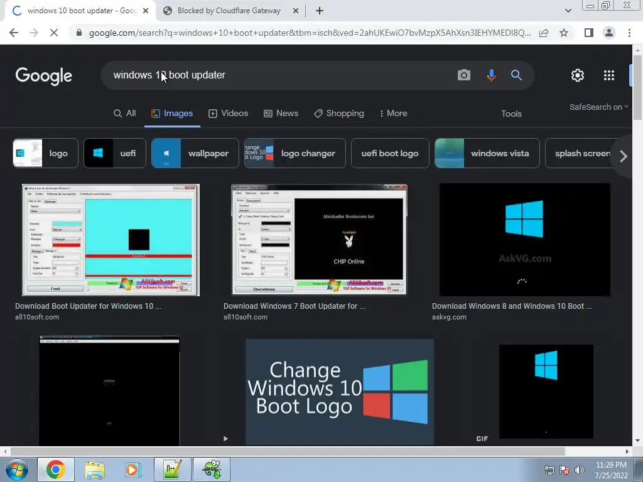Click Chrome icon in the taskbar
Image resolution: width=643 pixels, height=482 pixels.
56,469
